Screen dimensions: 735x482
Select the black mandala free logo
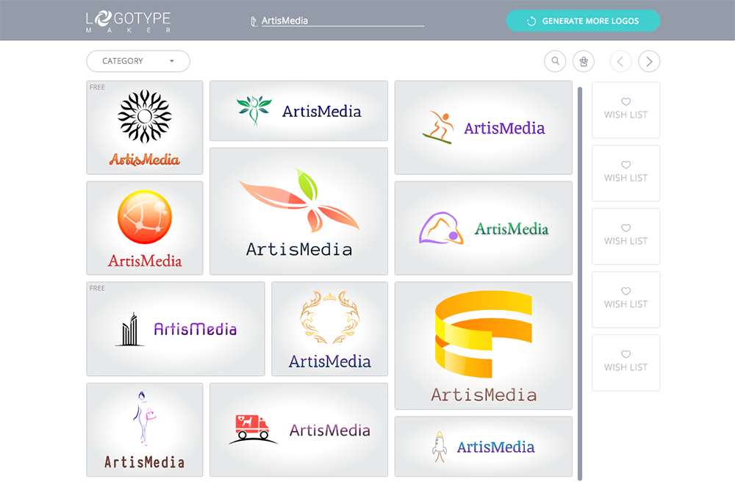point(145,128)
